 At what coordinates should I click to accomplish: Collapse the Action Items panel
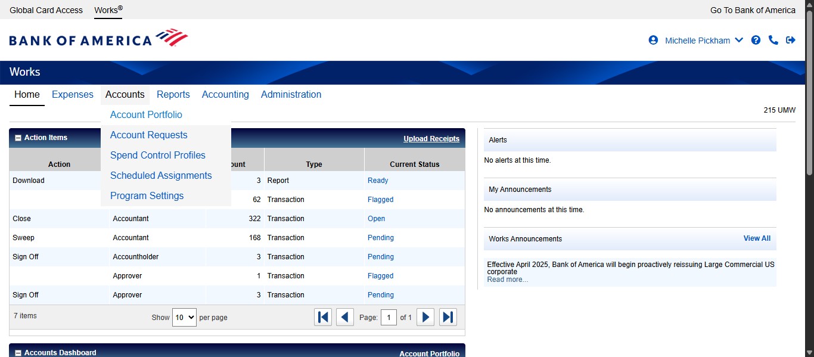(x=18, y=138)
